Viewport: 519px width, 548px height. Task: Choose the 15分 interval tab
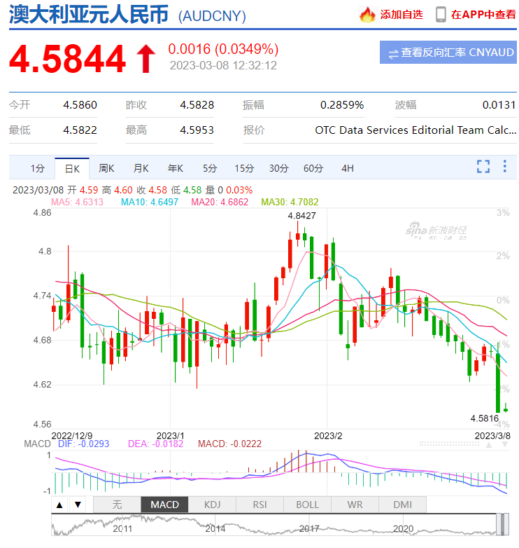244,168
